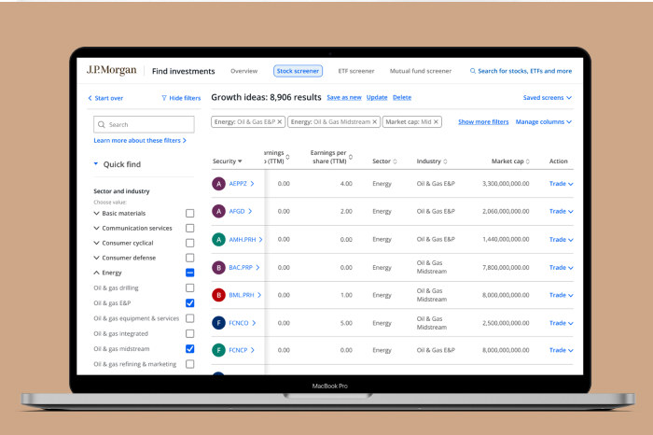Click Search for stocks, ETFs and more
The height and width of the screenshot is (435, 653).
524,71
